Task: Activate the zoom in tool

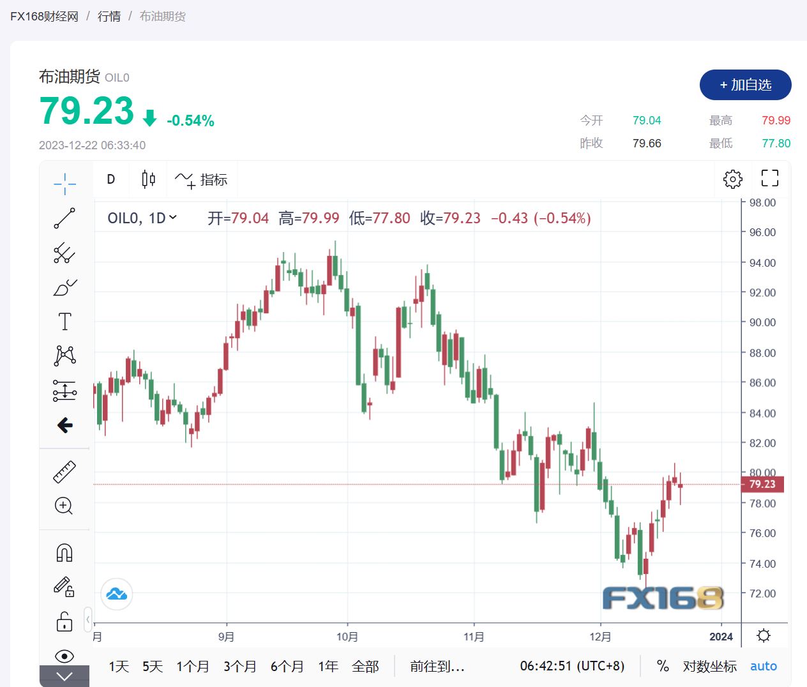Action: [x=64, y=506]
